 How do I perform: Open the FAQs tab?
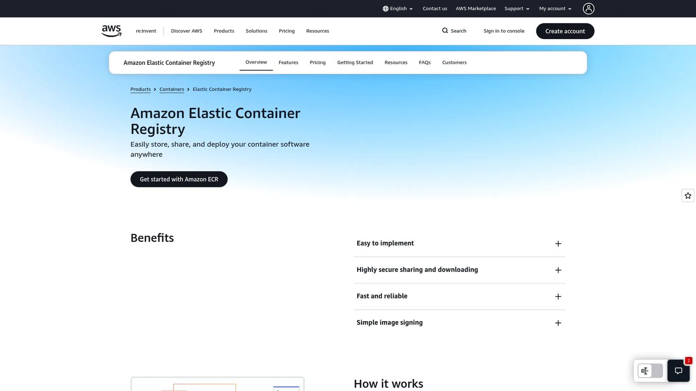click(425, 62)
